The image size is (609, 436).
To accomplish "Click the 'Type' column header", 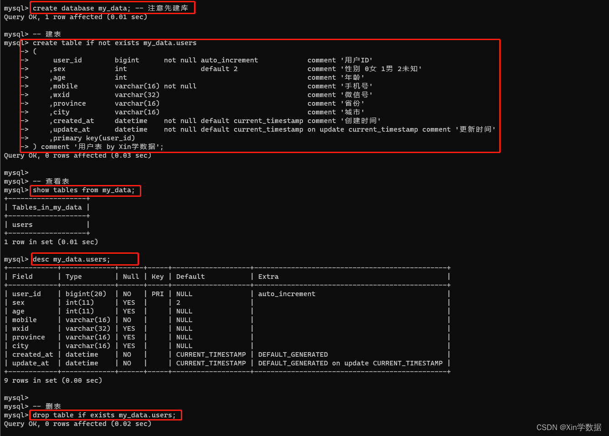I will 74,277.
